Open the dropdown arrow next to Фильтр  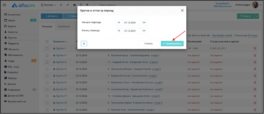coord(257,16)
